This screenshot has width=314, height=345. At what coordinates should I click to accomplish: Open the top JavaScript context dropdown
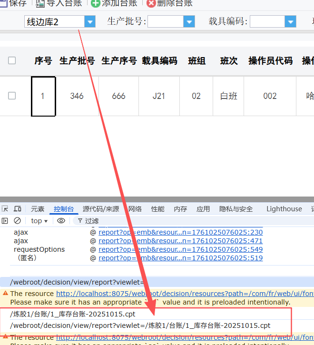[39, 221]
